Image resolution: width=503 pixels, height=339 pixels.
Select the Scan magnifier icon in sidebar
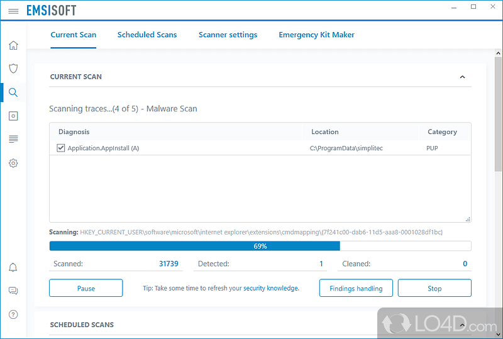click(13, 92)
